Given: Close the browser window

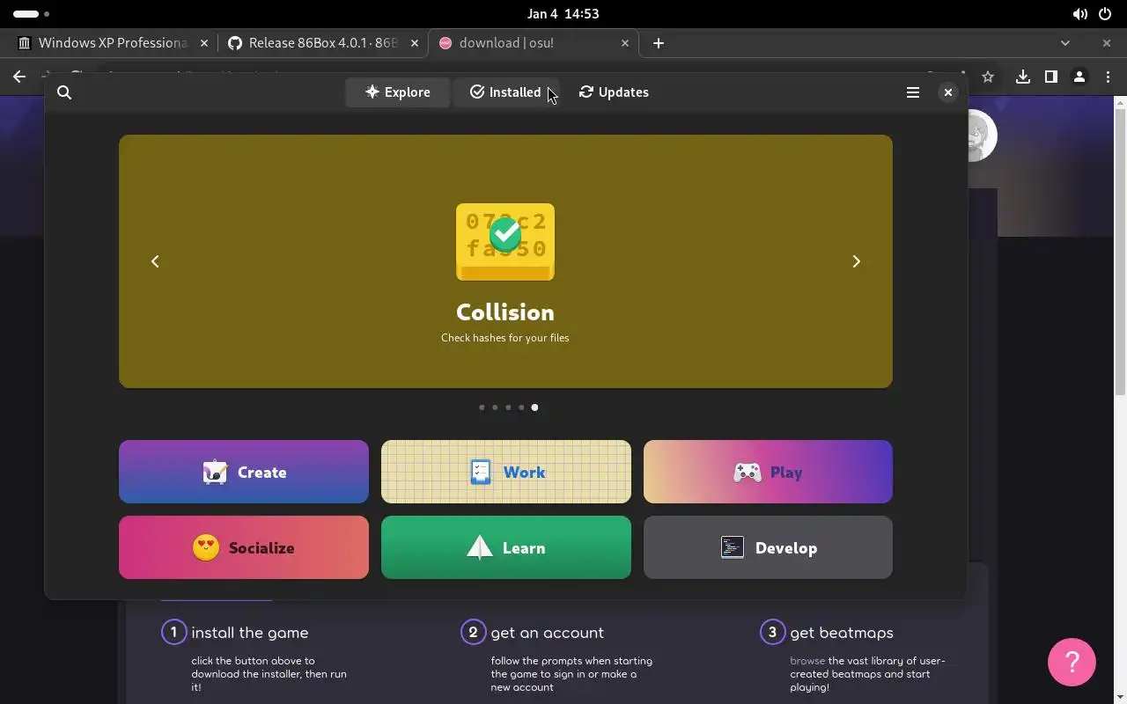Looking at the screenshot, I should pos(1107,42).
